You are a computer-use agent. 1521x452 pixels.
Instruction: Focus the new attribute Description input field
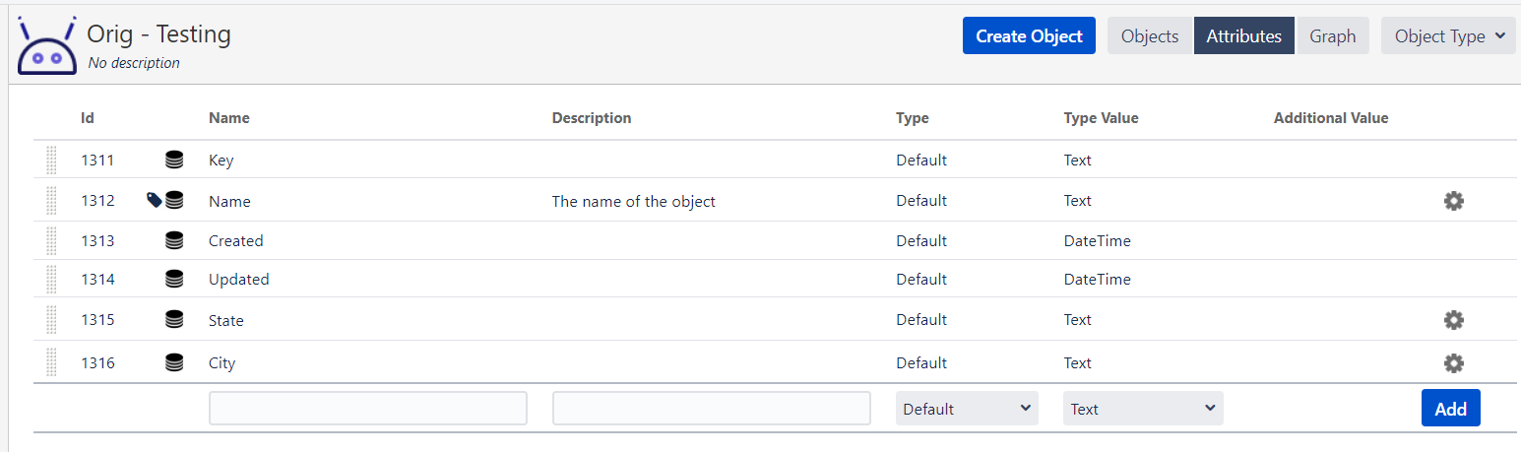[712, 408]
